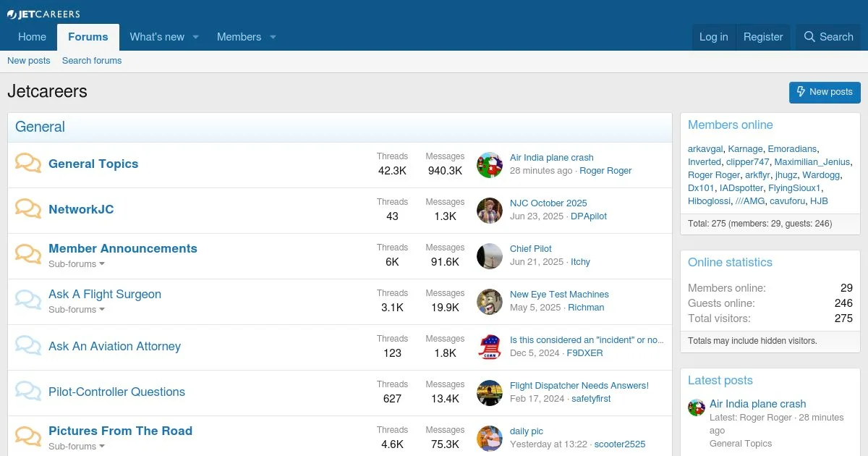Viewport: 868px width, 456px height.
Task: Open the NetworkJC forum
Action: [81, 209]
